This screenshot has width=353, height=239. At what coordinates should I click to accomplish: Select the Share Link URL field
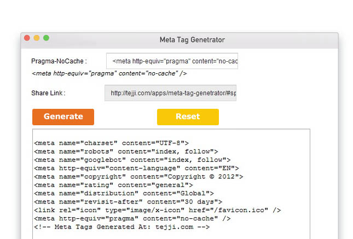click(x=170, y=93)
